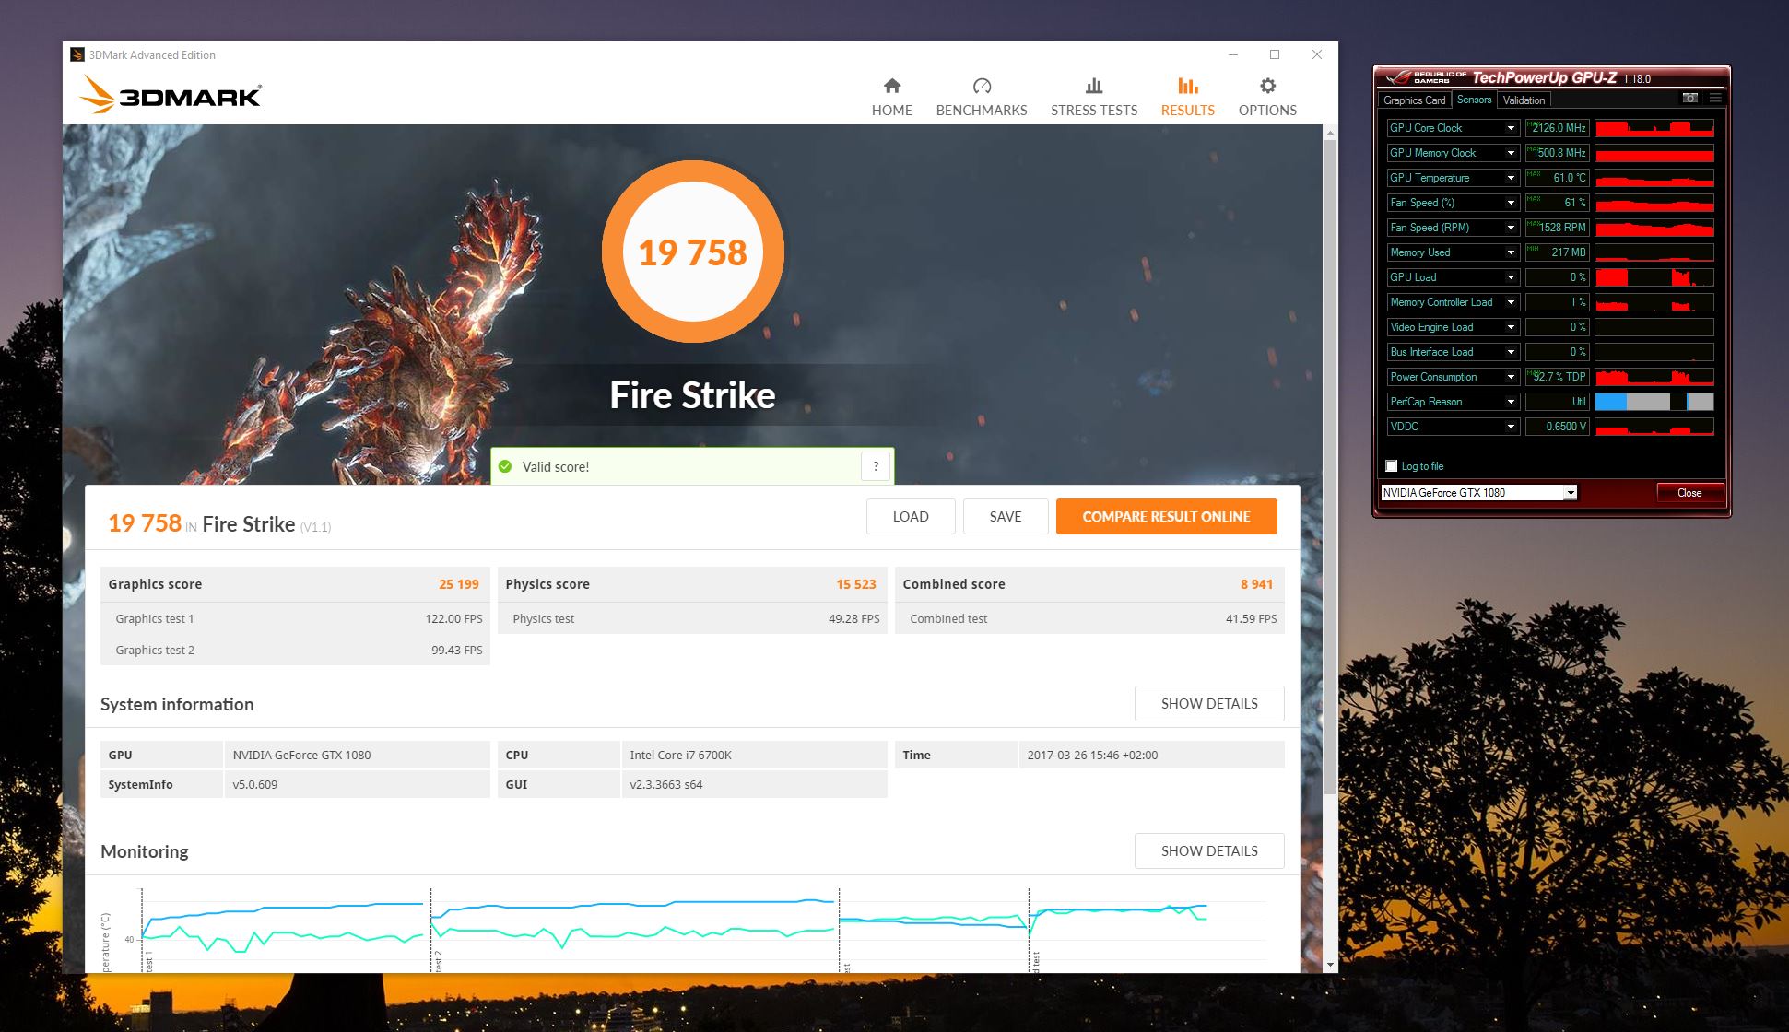The width and height of the screenshot is (1789, 1032).
Task: Go to the 3DMark Home section
Action: (891, 97)
